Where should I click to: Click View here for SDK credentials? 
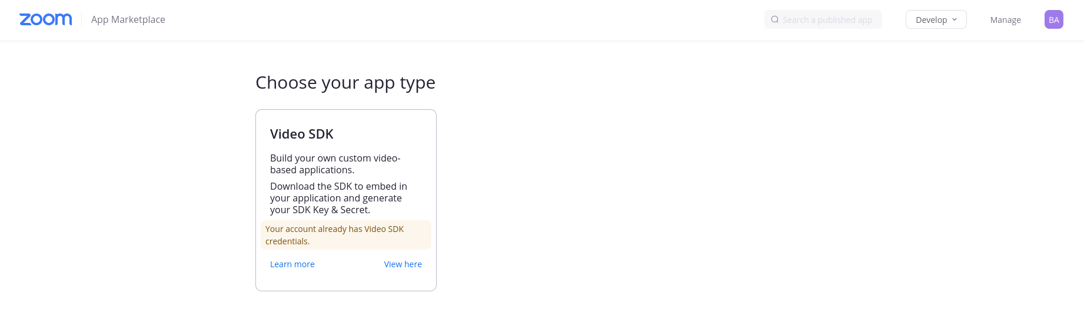pos(403,264)
